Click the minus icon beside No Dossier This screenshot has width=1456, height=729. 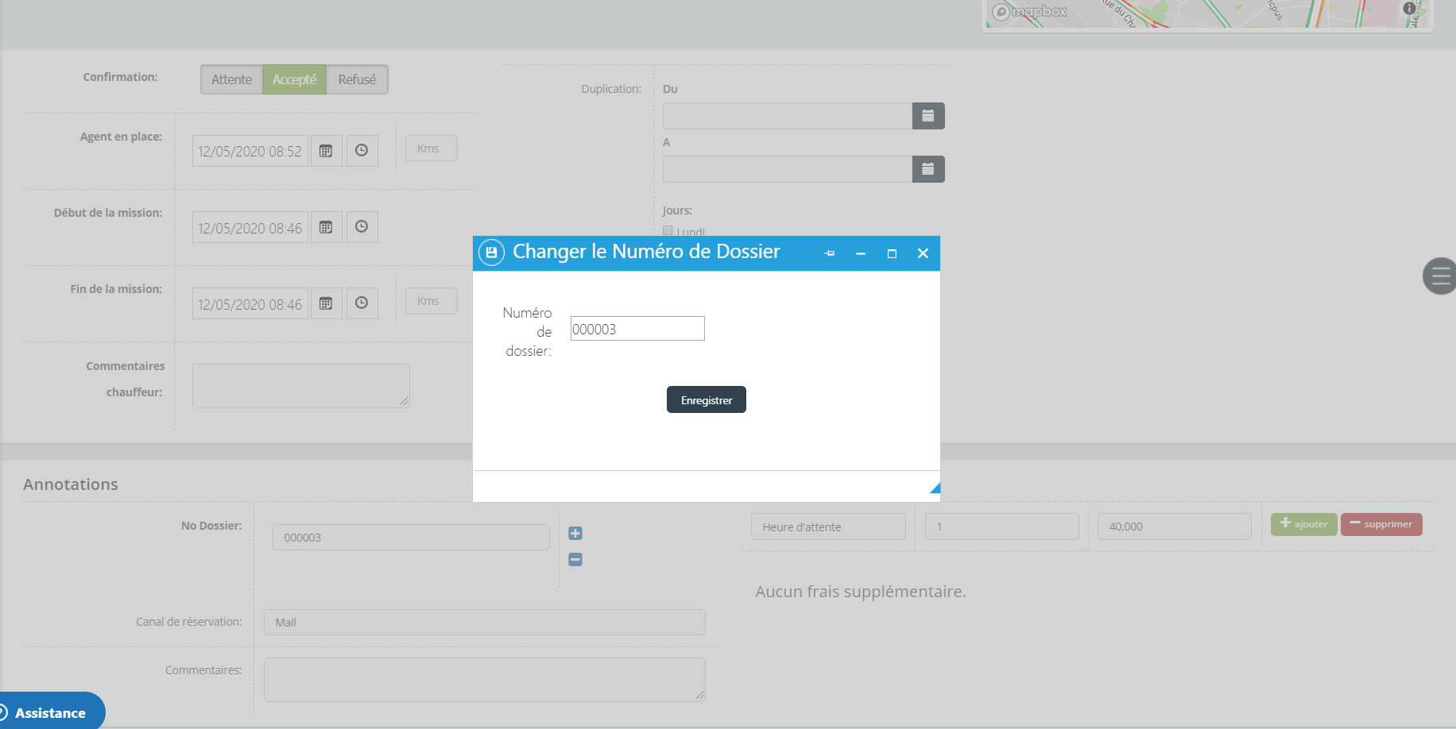575,560
